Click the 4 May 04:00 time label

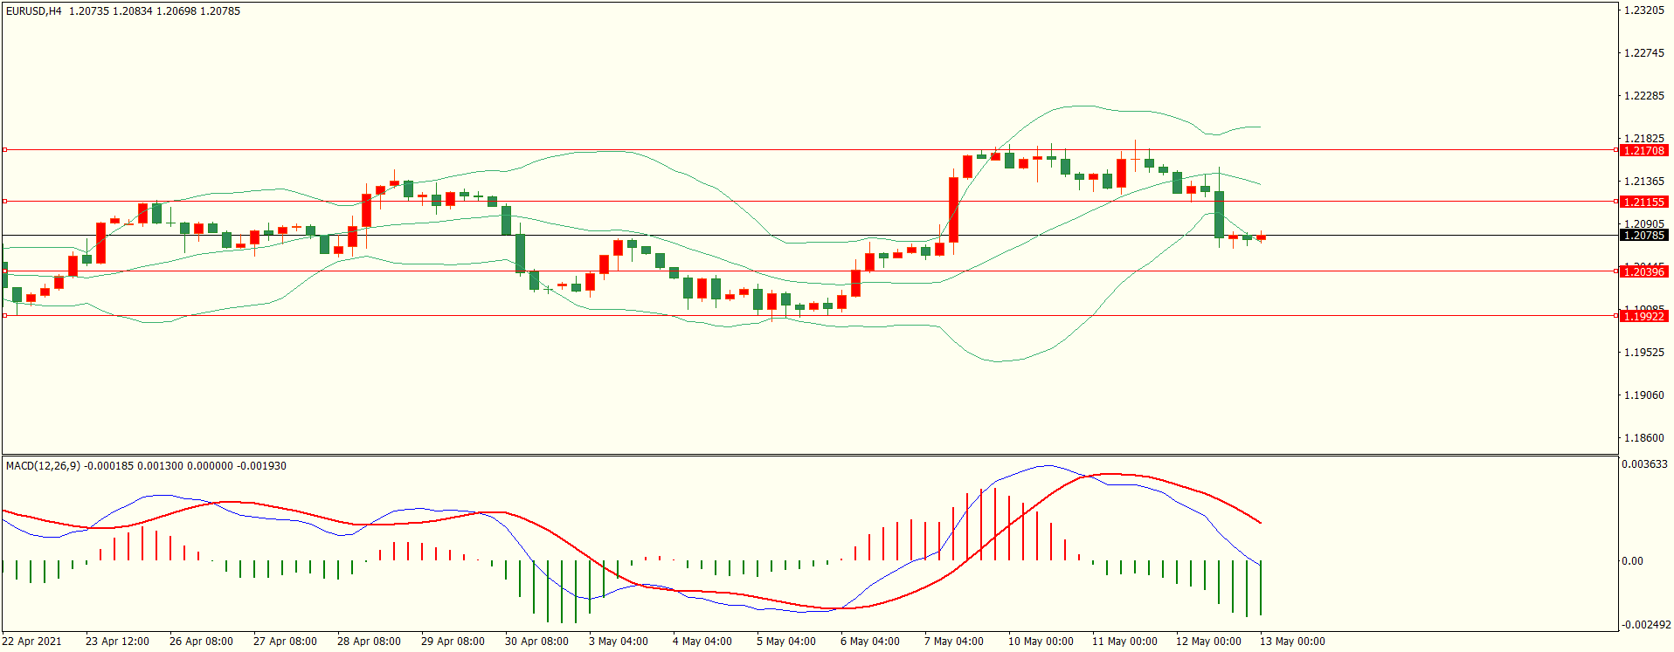tap(702, 642)
